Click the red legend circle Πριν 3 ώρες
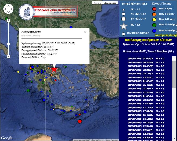 [x=154, y=9]
